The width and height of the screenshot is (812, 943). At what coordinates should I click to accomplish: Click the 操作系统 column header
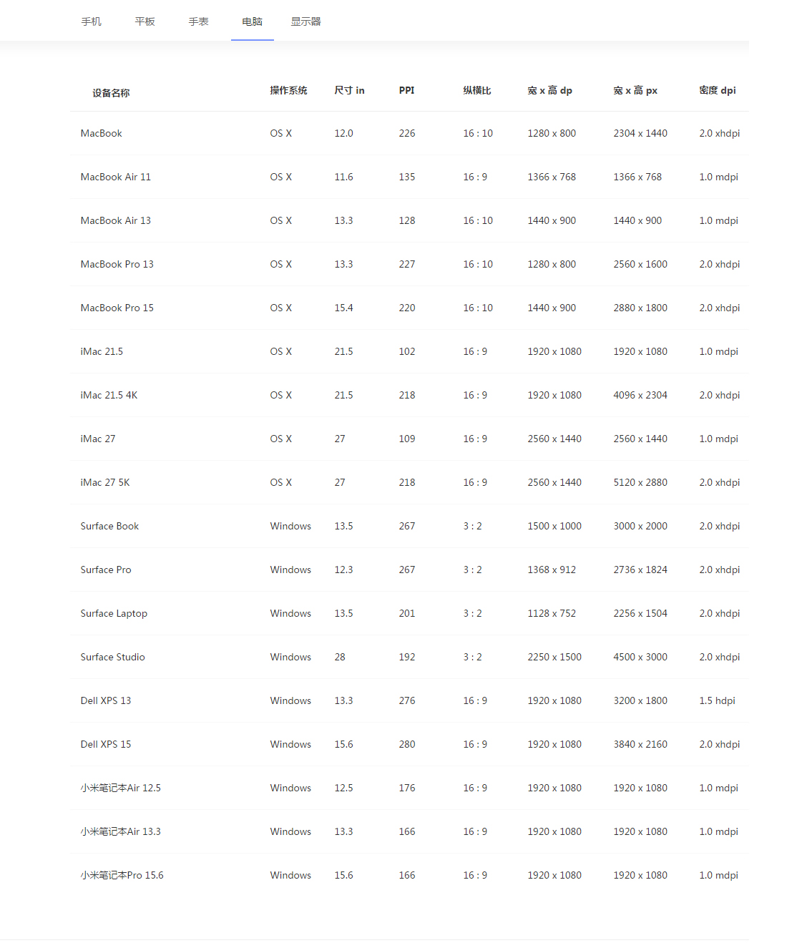pyautogui.click(x=288, y=90)
